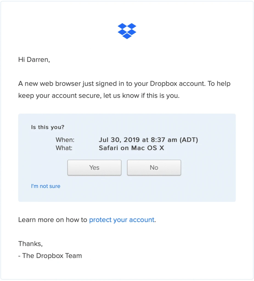This screenshot has height=281, width=254.
Task: Confirm the sign-in by pressing Yes
Action: pos(94,167)
